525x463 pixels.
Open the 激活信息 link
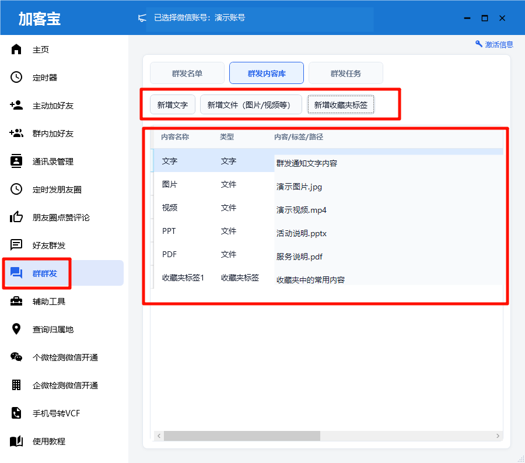tap(499, 44)
